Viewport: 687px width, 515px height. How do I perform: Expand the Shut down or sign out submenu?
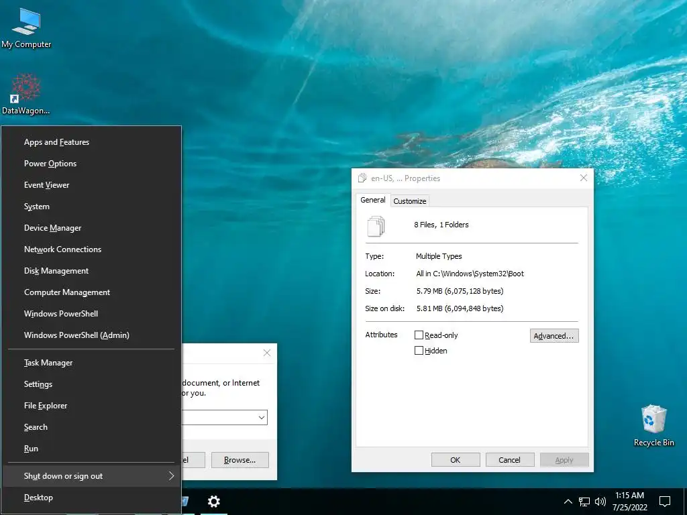coord(91,476)
